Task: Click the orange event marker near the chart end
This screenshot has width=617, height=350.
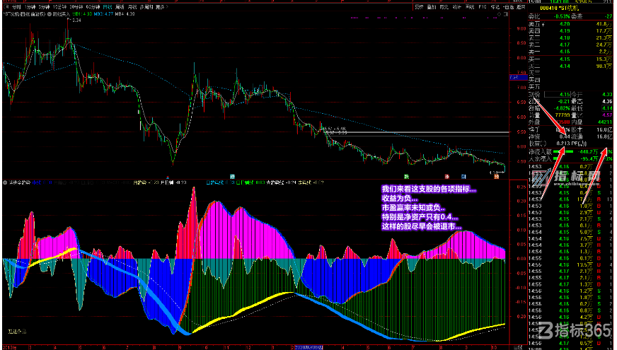Action: (x=497, y=177)
